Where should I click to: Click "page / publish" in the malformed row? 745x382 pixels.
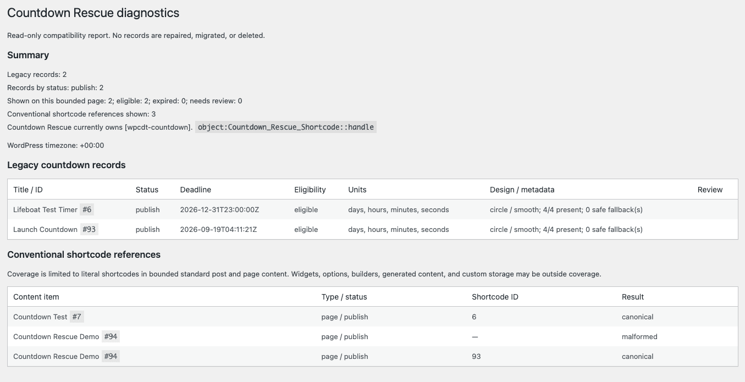[345, 336]
